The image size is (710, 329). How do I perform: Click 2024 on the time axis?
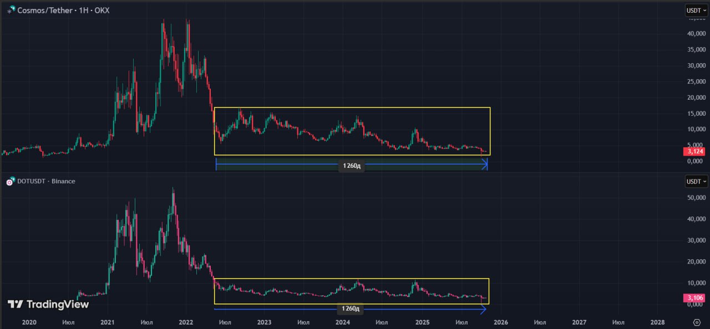click(x=343, y=322)
